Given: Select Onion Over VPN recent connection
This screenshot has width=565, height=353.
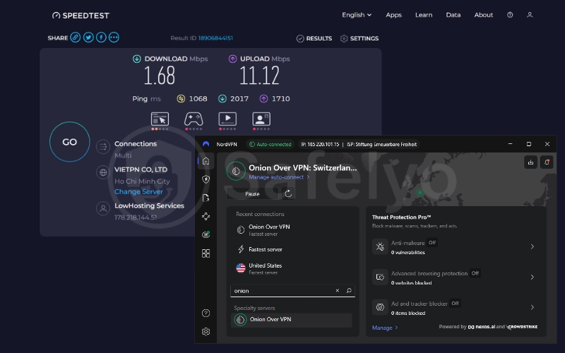Looking at the screenshot, I should (x=292, y=230).
